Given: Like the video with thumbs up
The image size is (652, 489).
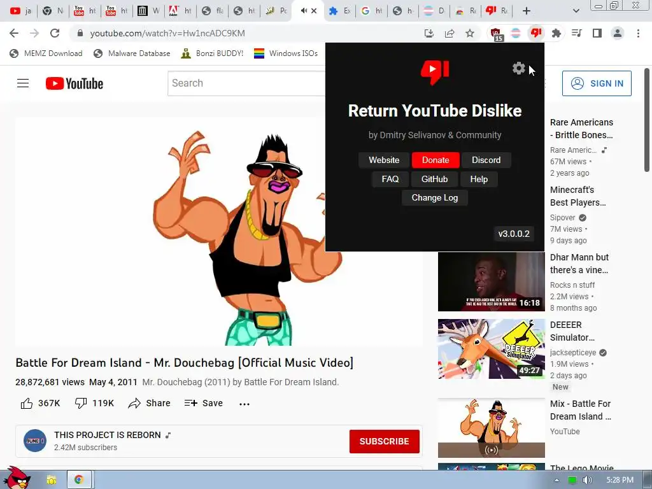Looking at the screenshot, I should pos(40,403).
